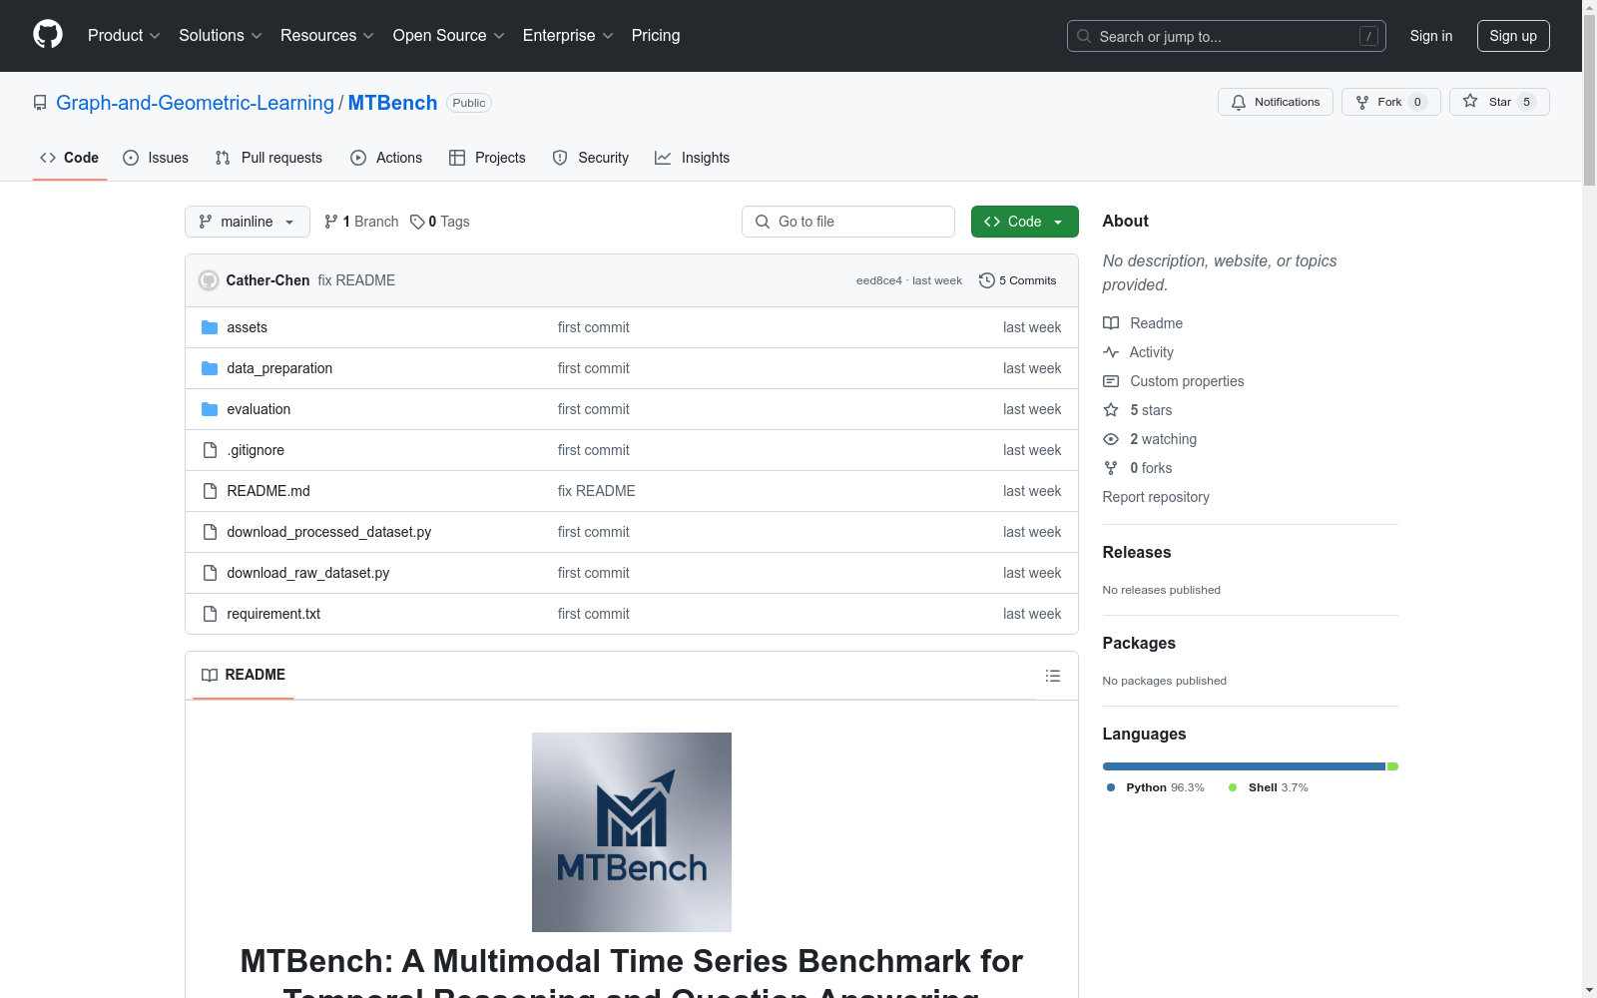This screenshot has height=998, width=1597.
Task: Switch to the Actions tab
Action: pyautogui.click(x=386, y=158)
